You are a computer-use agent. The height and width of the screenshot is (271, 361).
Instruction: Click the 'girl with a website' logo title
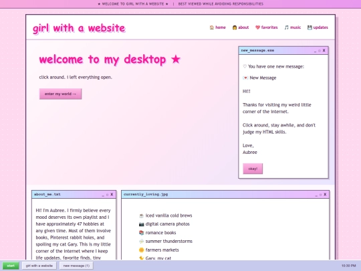pyautogui.click(x=79, y=28)
